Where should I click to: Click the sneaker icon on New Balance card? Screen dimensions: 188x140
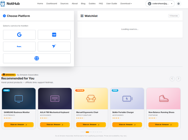[x=164, y=98]
